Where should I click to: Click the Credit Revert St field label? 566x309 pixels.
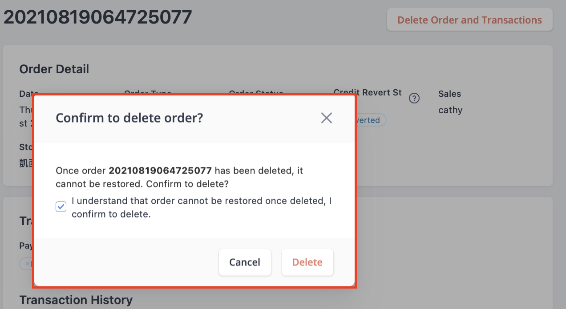point(367,92)
